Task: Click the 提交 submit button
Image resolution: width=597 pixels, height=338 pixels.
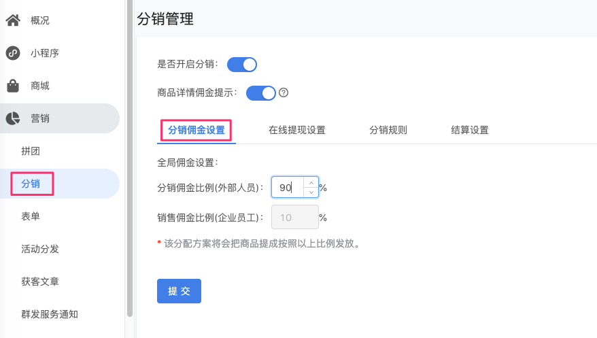Action: click(179, 291)
